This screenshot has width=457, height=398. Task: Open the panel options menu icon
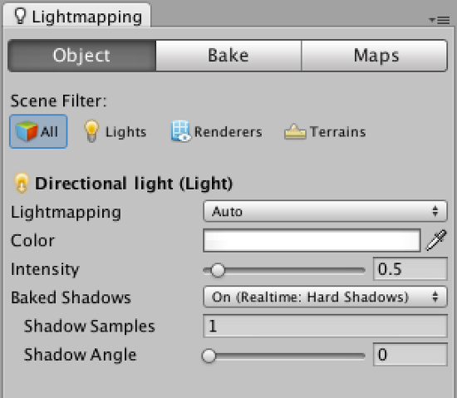440,20
